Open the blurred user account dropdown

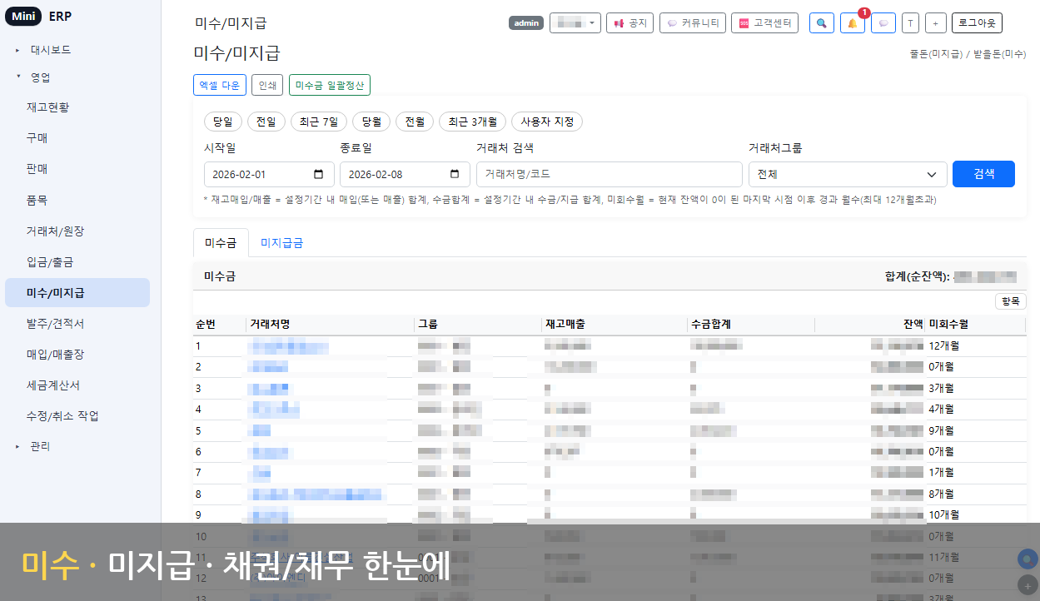[x=575, y=23]
